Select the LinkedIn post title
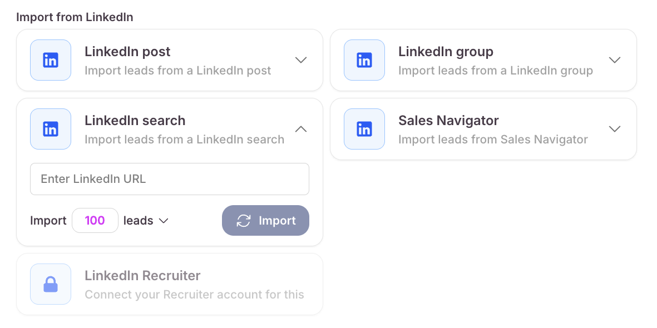 (127, 52)
